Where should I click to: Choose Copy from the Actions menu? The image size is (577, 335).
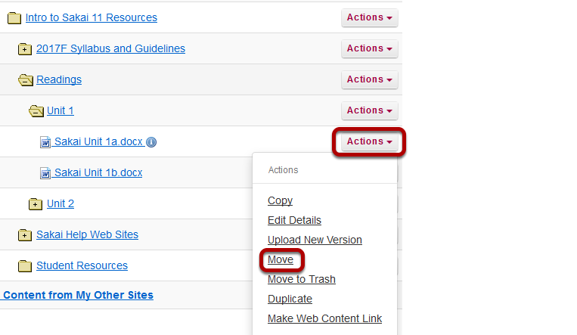tap(280, 200)
